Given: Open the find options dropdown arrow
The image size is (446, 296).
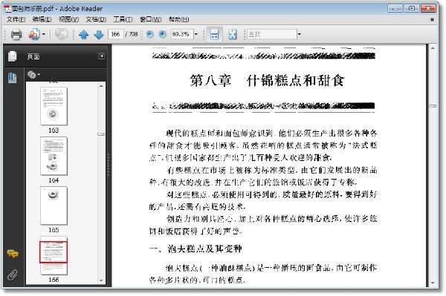Looking at the screenshot, I should [x=300, y=34].
